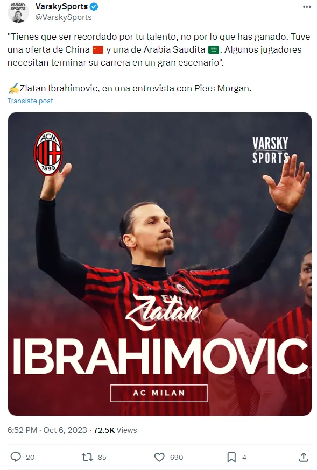Image resolution: width=317 pixels, height=470 pixels.
Task: Click the repost arrows icon
Action: pyautogui.click(x=87, y=457)
